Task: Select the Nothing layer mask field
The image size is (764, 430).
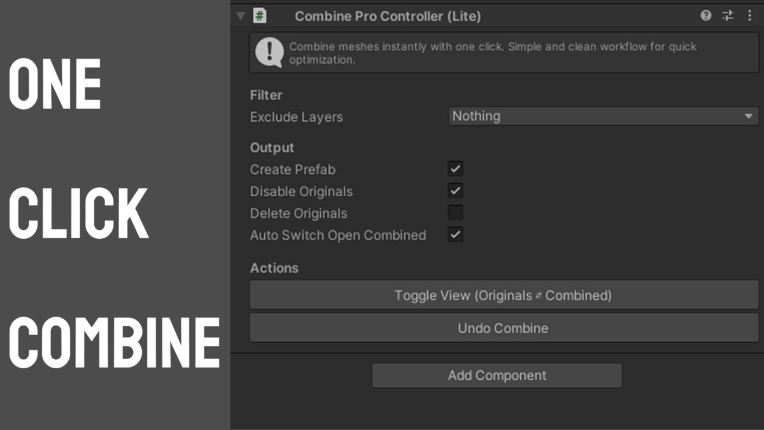Action: click(573, 116)
